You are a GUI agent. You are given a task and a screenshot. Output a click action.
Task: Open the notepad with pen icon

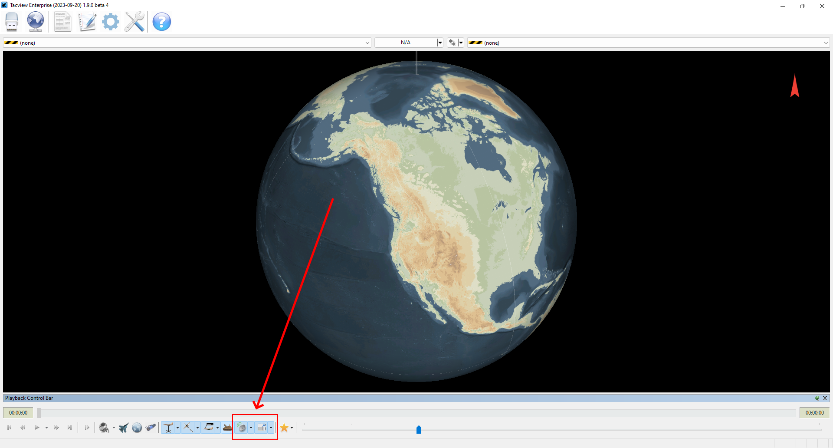click(x=87, y=22)
